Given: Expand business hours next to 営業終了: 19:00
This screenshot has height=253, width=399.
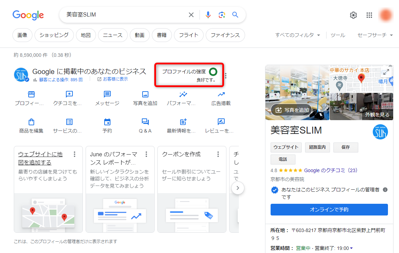Looking at the screenshot, I should coord(351,248).
